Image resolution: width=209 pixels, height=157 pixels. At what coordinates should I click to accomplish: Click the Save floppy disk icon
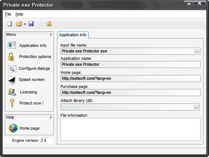[x=31, y=24]
